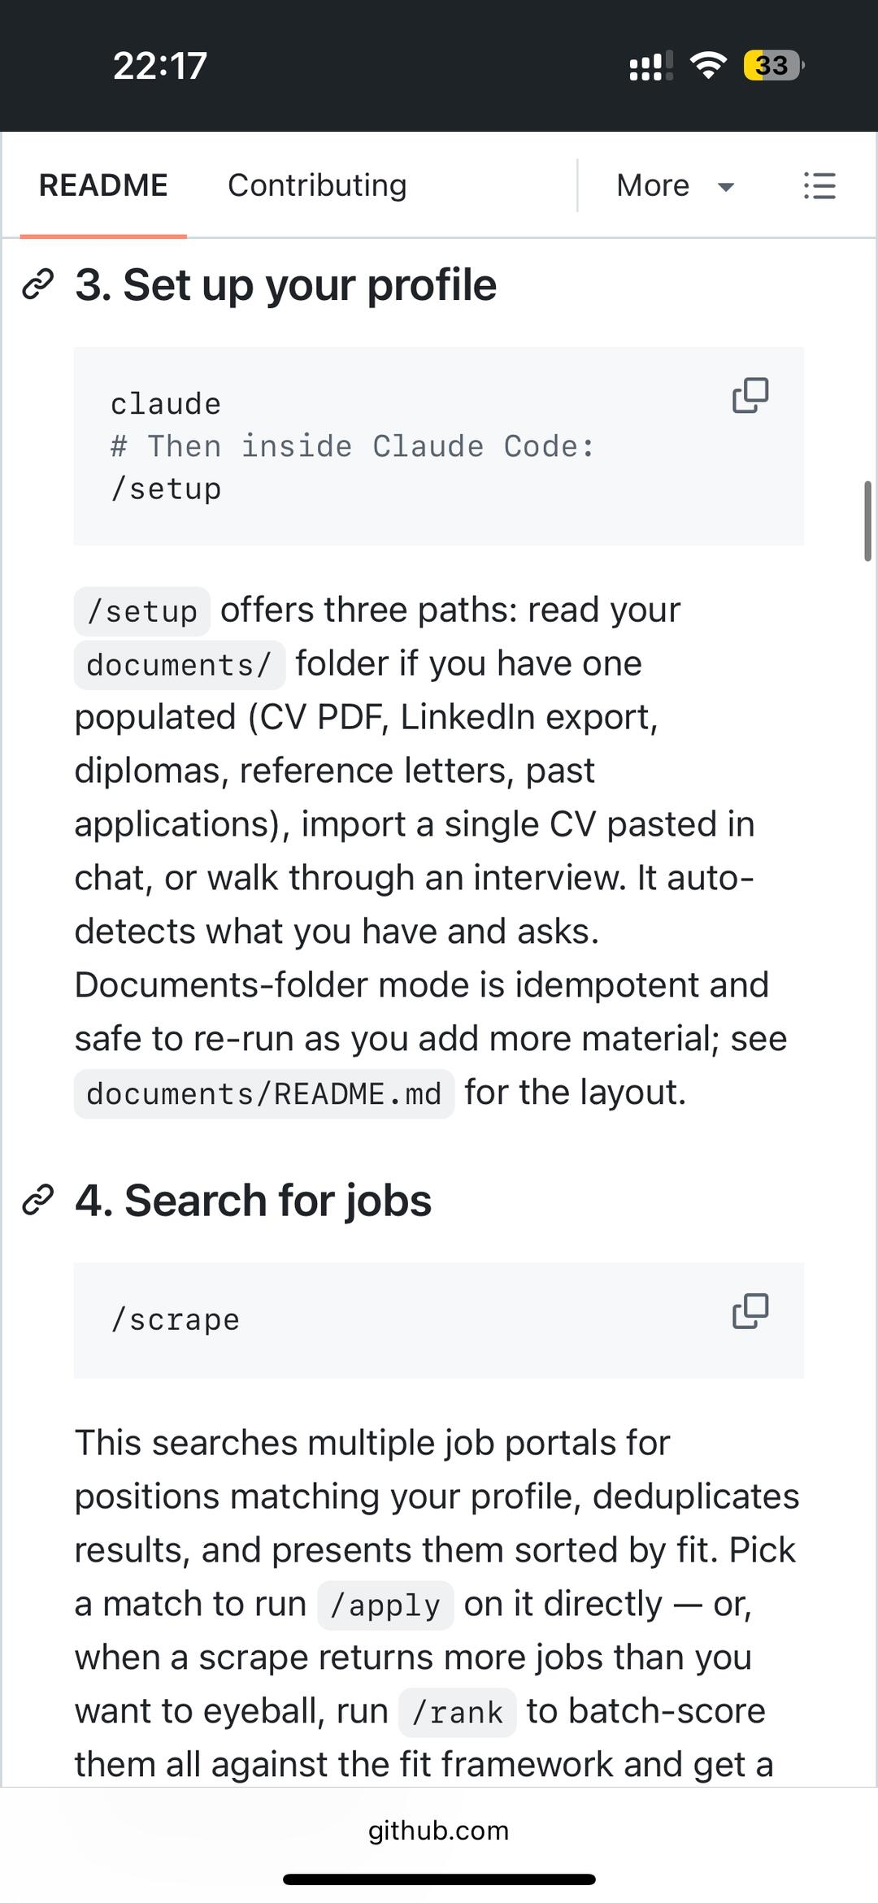Image resolution: width=878 pixels, height=1903 pixels.
Task: Click anchor link icon for Set up your profile
Action: click(38, 285)
